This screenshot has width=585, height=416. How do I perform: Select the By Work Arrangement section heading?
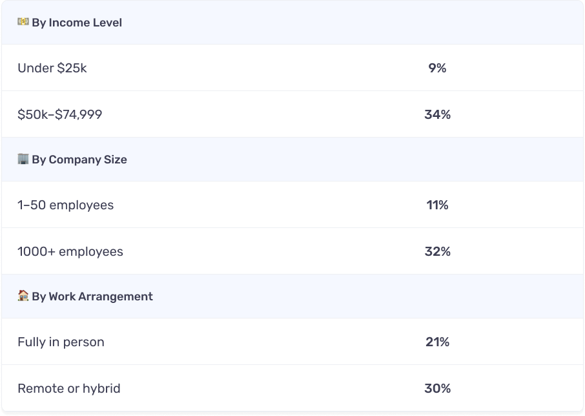(92, 296)
